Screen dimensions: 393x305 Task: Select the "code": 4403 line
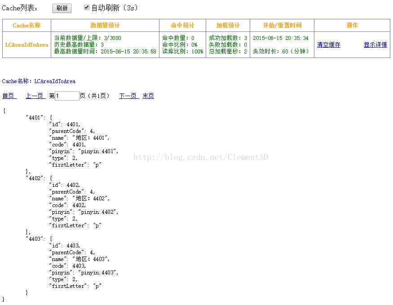point(68,266)
